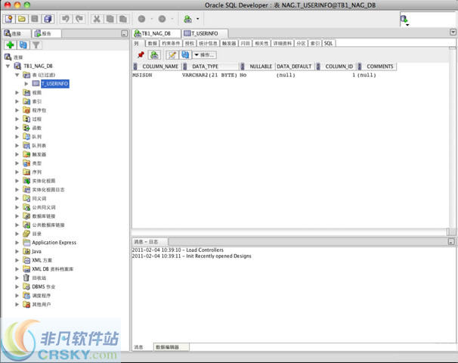
Task: Click the vertical scrollbar of the columns grid
Action: [452, 138]
